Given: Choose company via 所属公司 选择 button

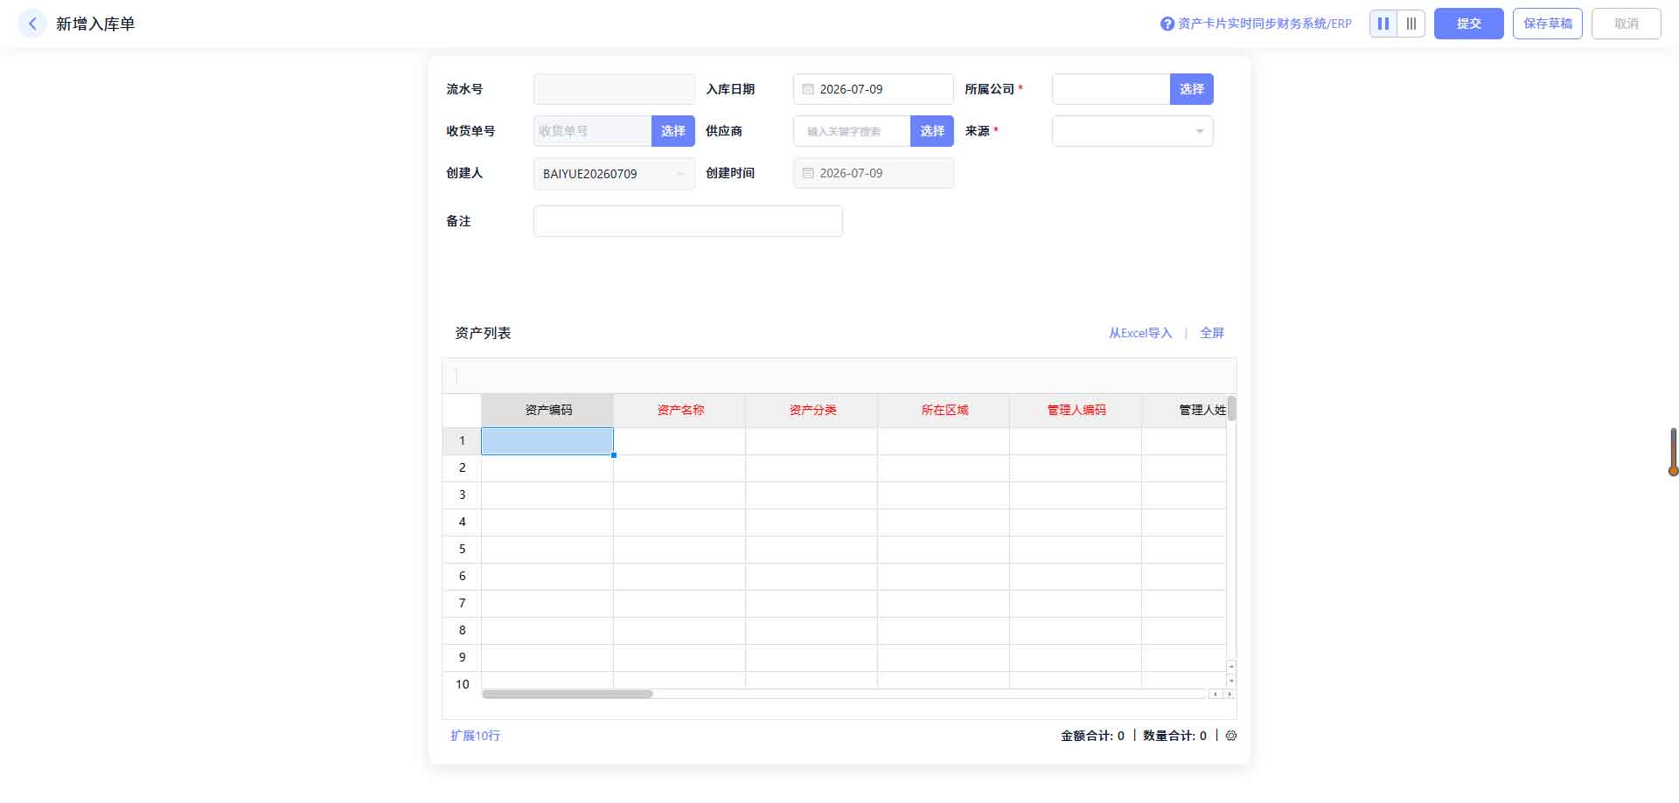Looking at the screenshot, I should pyautogui.click(x=1192, y=89).
